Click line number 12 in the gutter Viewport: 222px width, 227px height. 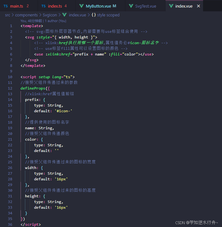[x=10, y=88]
